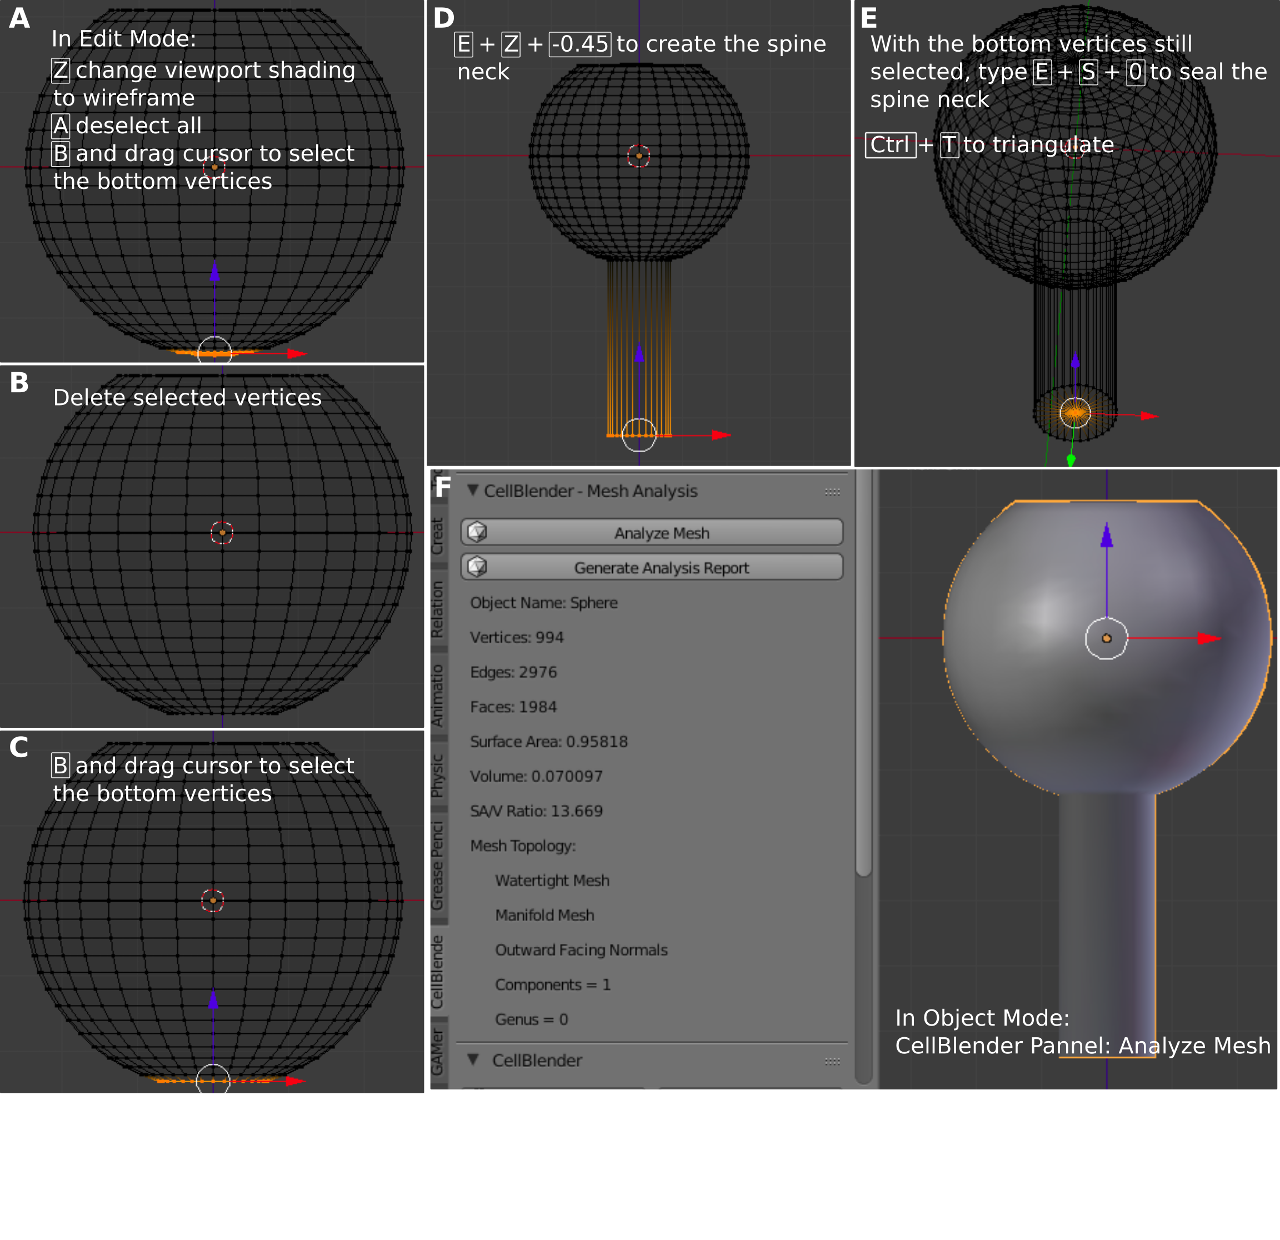
Task: Collapse the CellBlender - Mesh Analysis panel triangle
Action: tap(473, 490)
